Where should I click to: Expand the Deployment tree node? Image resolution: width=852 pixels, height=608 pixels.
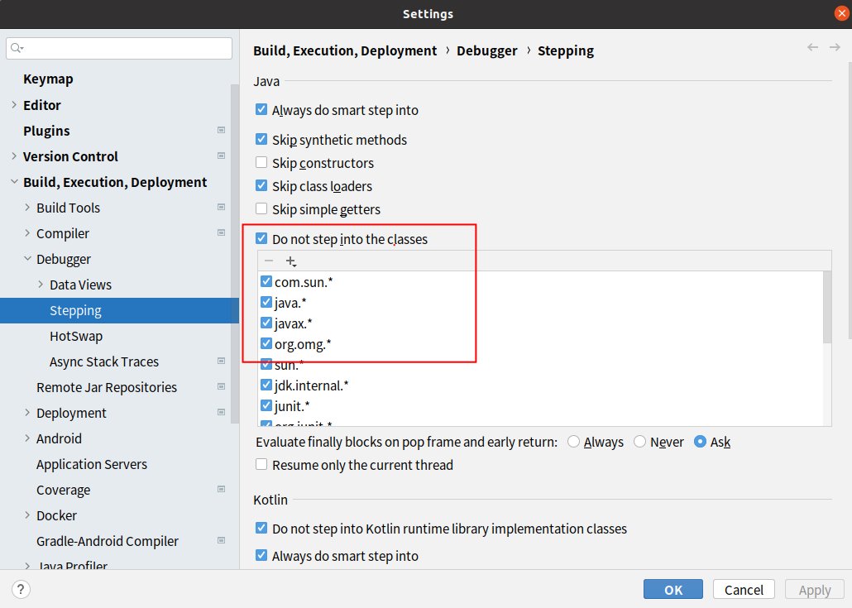(27, 413)
